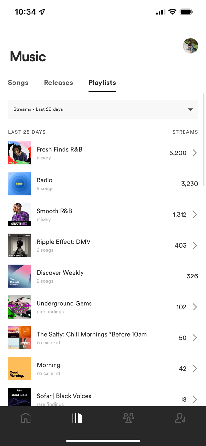Tap the Discover Weekly cover art
206x446 pixels.
(x=19, y=276)
